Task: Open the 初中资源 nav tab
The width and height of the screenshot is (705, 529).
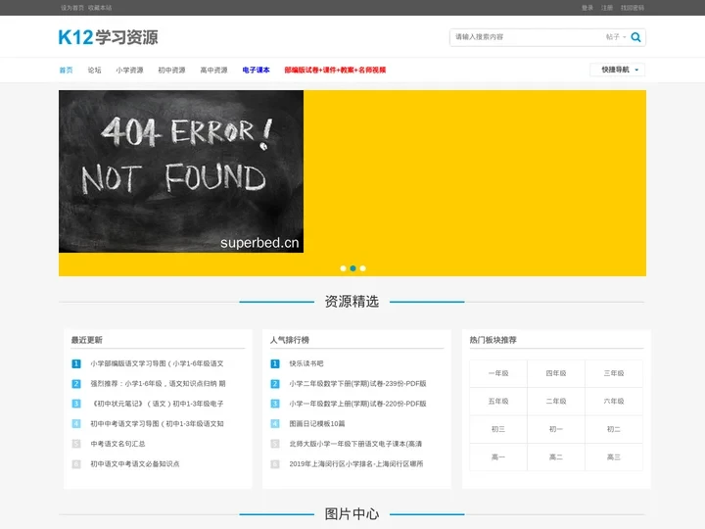Action: coord(171,71)
